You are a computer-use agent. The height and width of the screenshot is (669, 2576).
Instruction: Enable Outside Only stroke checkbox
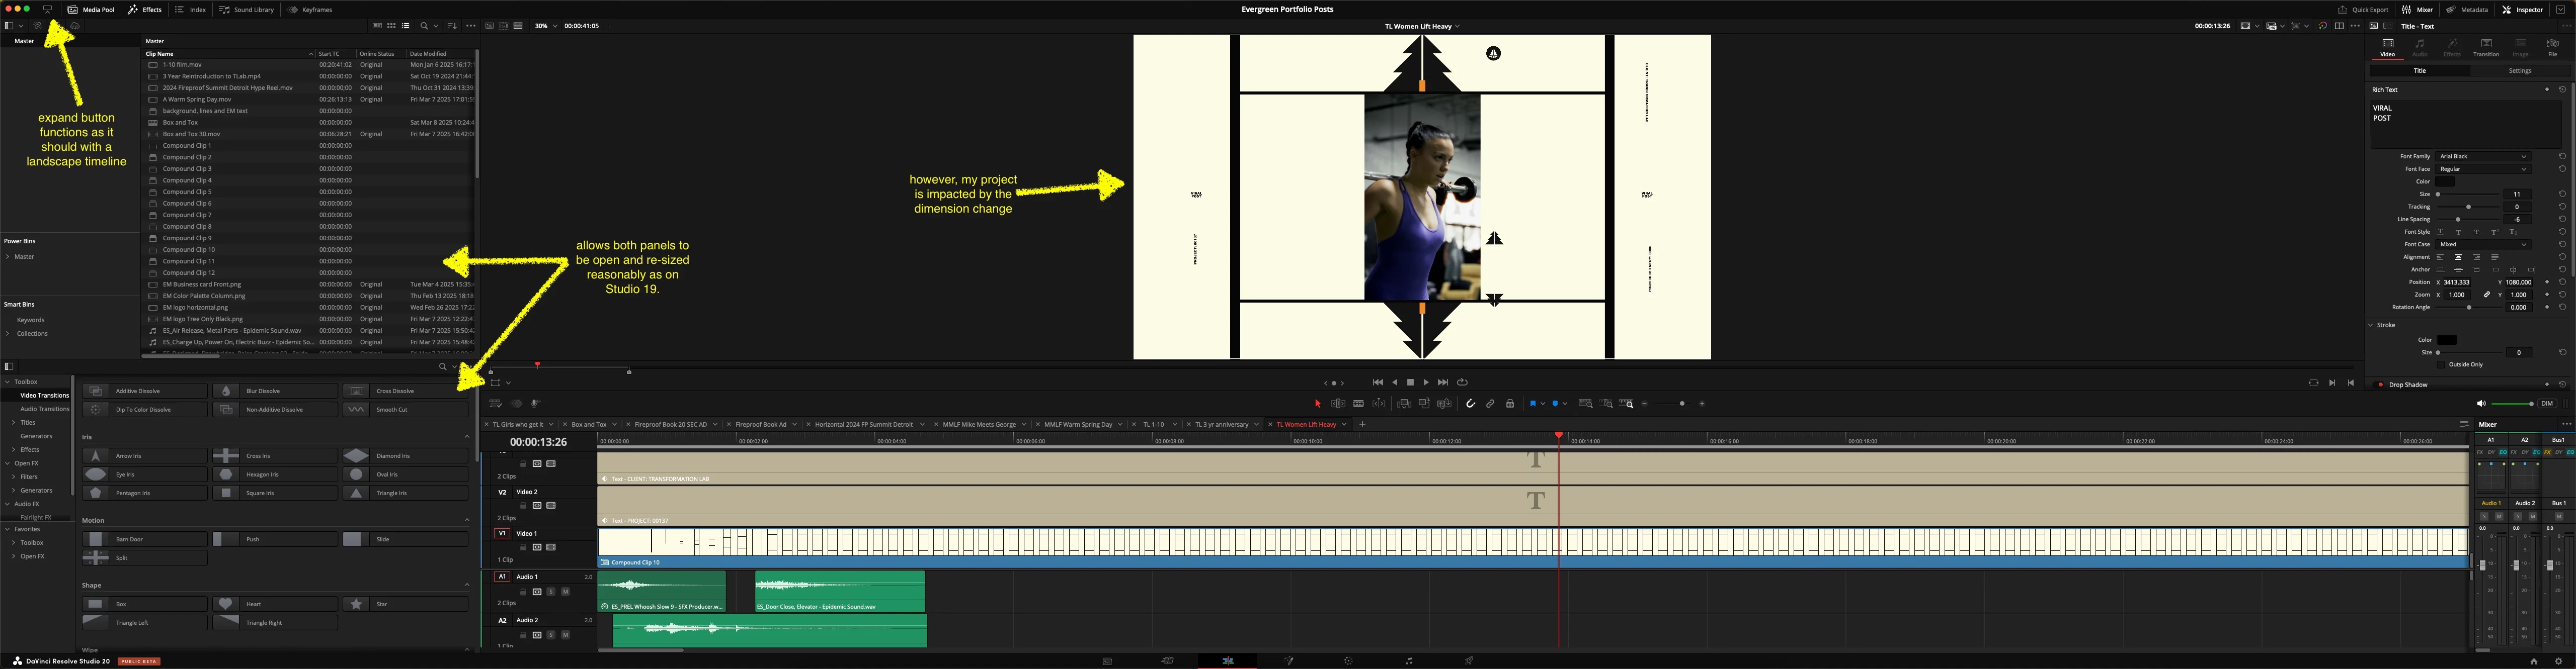2442,364
